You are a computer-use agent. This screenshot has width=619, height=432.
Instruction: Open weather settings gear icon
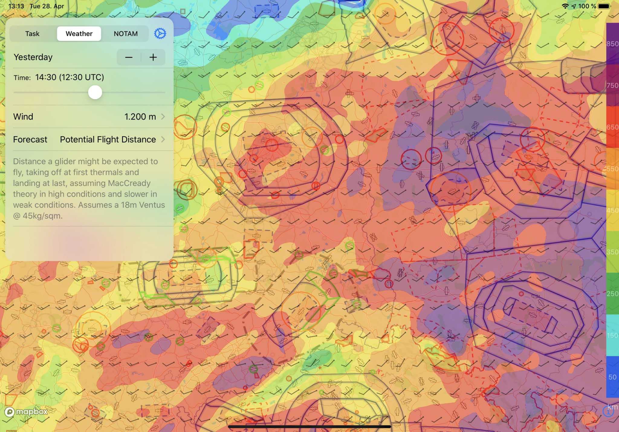pos(160,34)
